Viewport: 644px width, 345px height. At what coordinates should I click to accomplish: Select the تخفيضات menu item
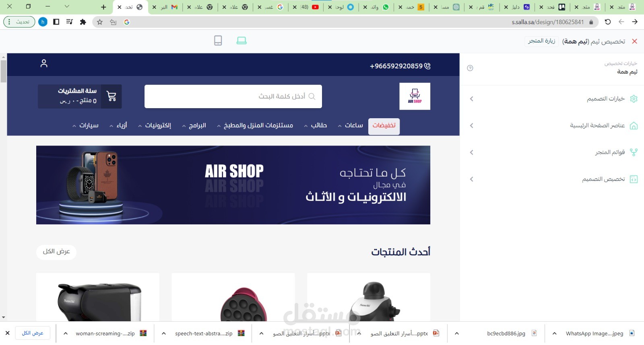click(x=384, y=126)
